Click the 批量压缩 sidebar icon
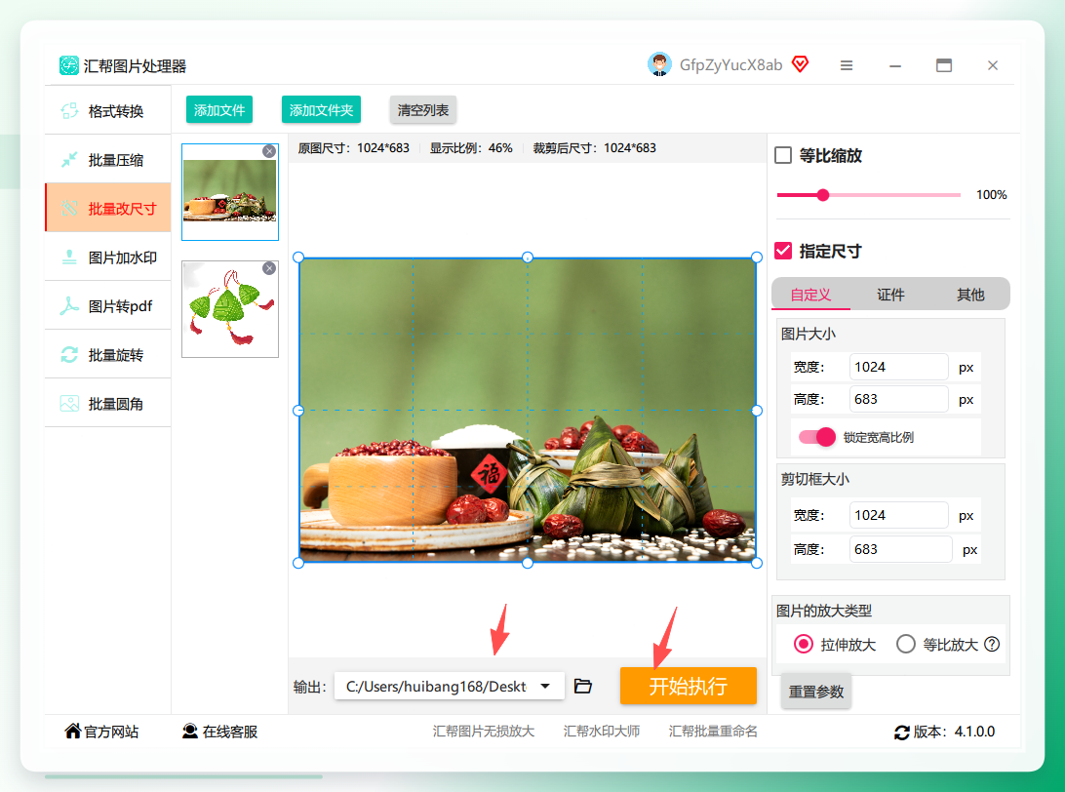1065x792 pixels. coord(69,160)
